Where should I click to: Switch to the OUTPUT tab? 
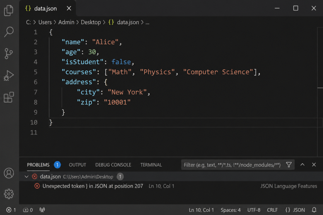coord(78,165)
